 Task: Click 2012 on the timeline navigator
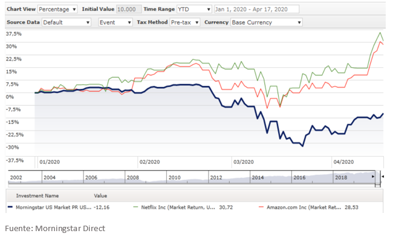pyautogui.click(x=216, y=177)
